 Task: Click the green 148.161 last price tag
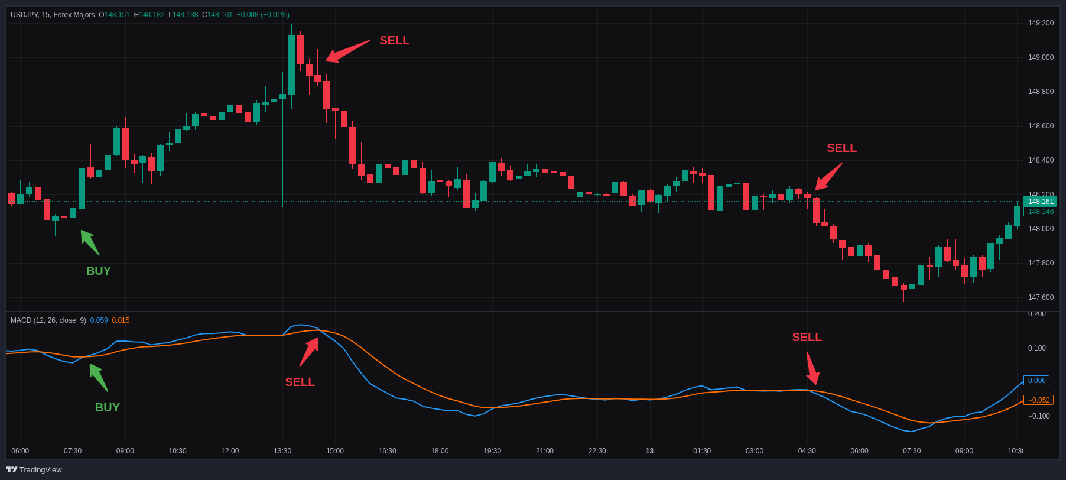tap(1040, 202)
